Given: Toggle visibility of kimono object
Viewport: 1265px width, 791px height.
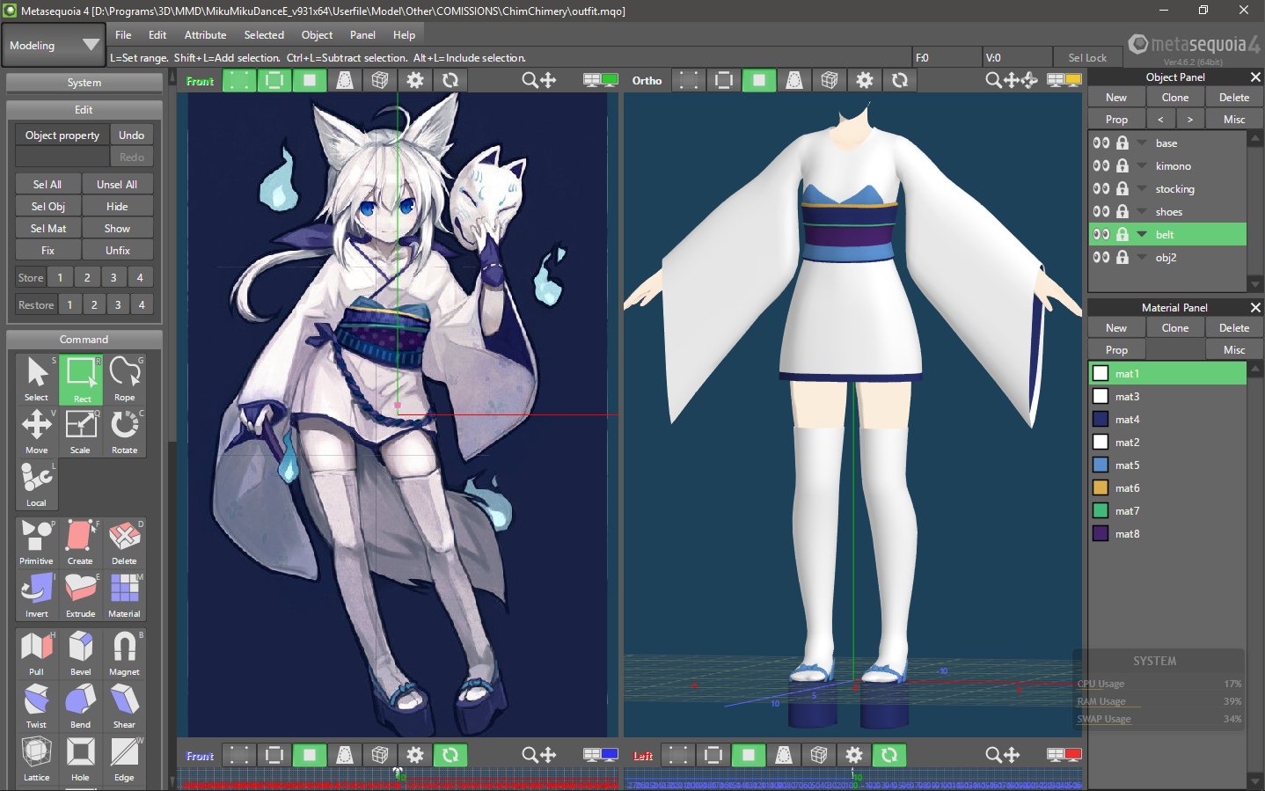Looking at the screenshot, I should 1100,165.
